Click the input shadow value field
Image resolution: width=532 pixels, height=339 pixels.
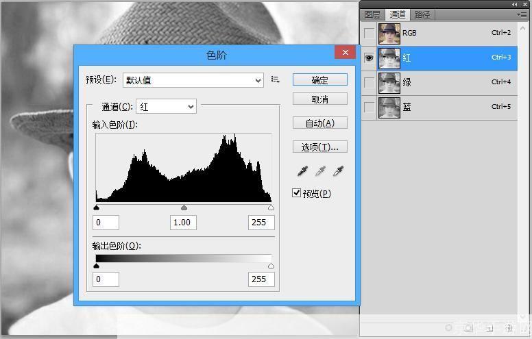pyautogui.click(x=106, y=223)
